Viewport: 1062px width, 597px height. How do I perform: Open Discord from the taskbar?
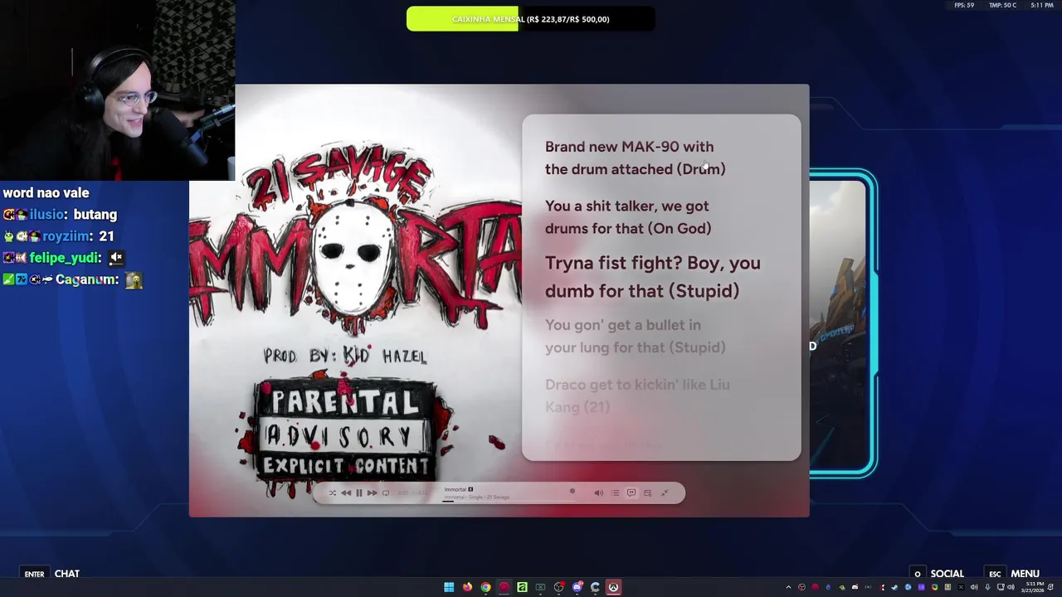(577, 587)
